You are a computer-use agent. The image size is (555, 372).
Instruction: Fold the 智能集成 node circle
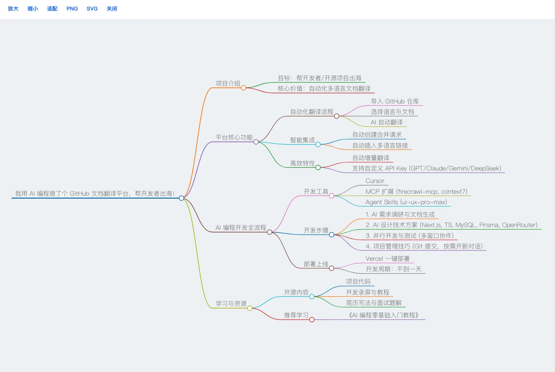(318, 145)
